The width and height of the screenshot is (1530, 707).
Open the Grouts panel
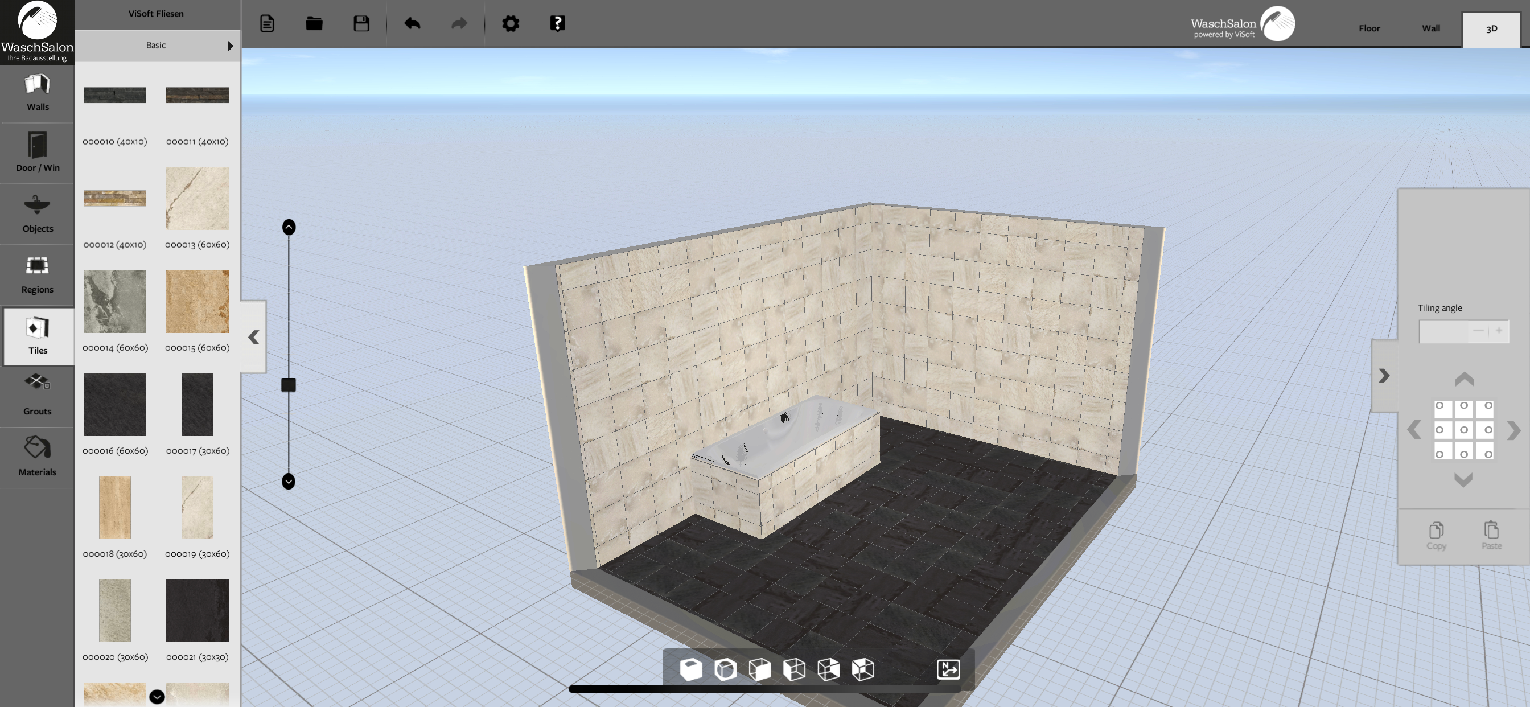(37, 396)
